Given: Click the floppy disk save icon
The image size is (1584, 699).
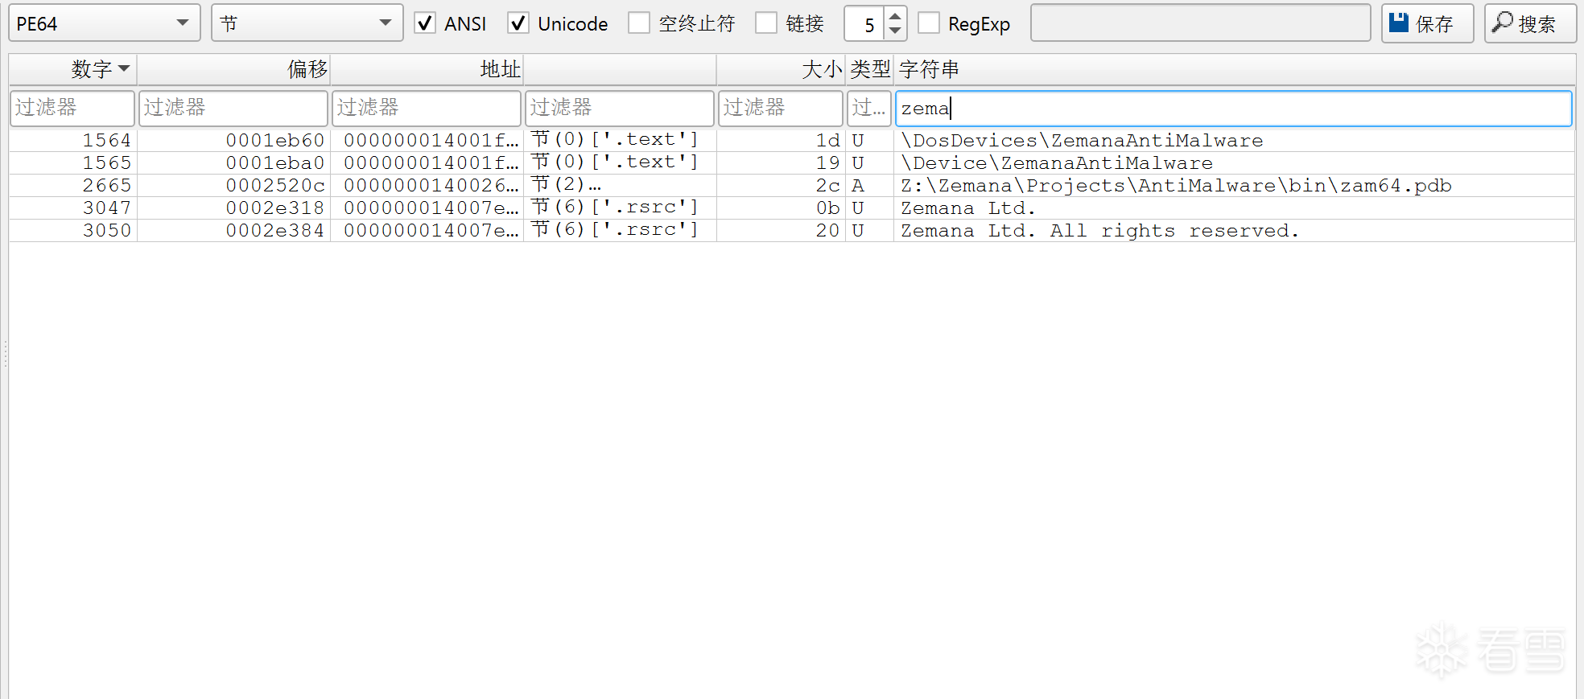Looking at the screenshot, I should (x=1399, y=23).
